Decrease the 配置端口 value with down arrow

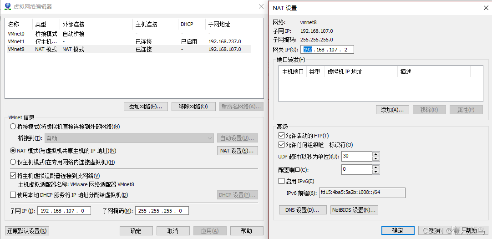tap(375, 172)
